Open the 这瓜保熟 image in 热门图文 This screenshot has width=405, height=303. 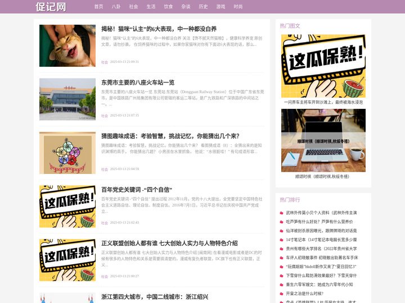(323, 66)
